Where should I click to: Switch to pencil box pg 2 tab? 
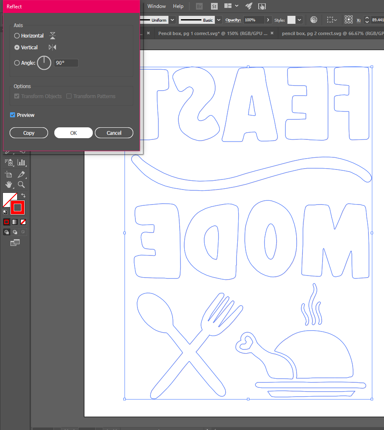pos(327,33)
